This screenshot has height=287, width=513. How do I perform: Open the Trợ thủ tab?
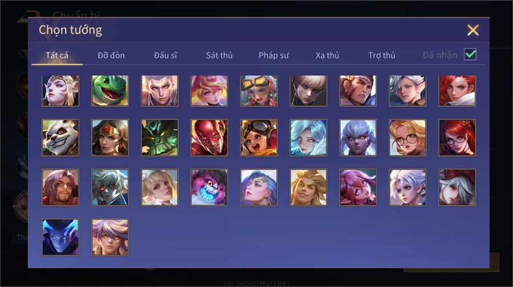381,56
